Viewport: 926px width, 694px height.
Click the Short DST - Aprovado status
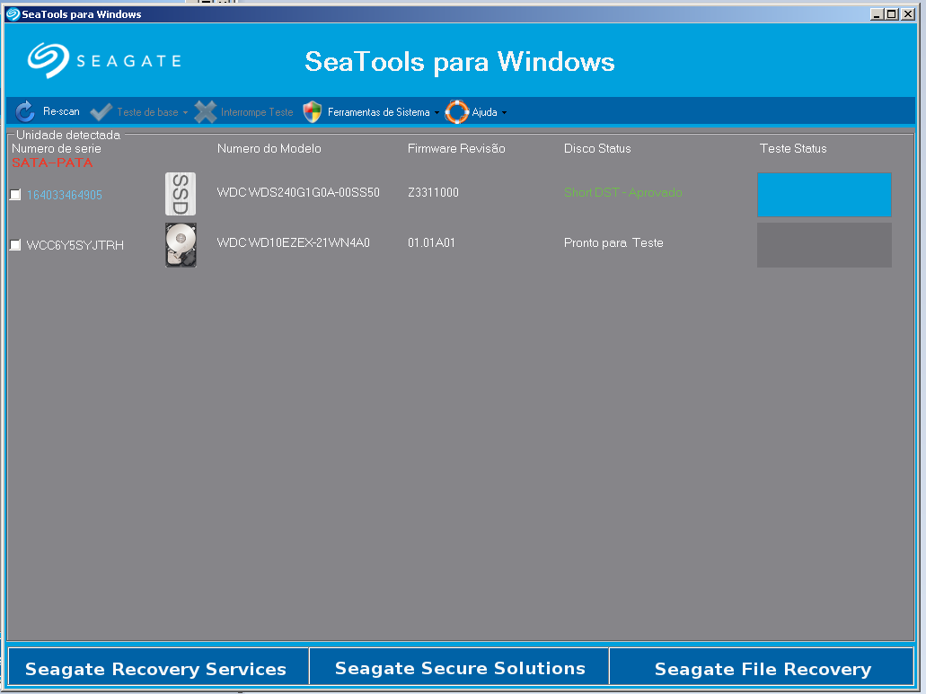[623, 192]
